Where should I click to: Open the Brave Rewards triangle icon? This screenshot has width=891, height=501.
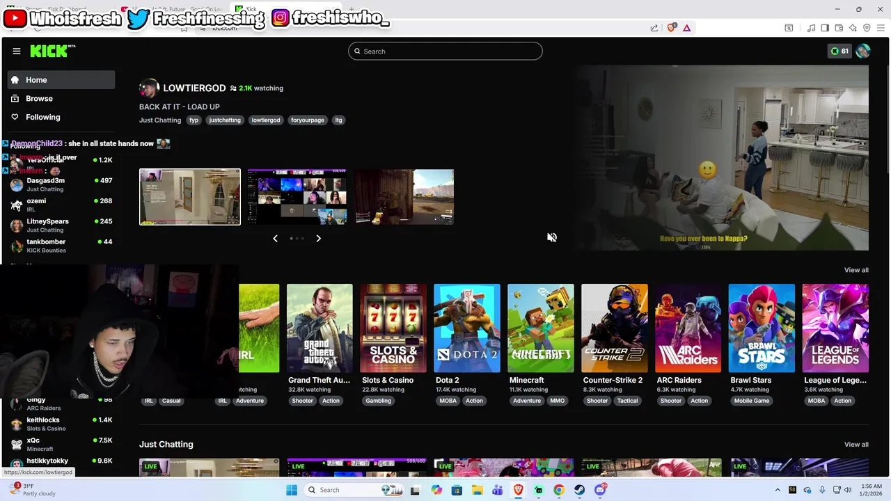686,28
